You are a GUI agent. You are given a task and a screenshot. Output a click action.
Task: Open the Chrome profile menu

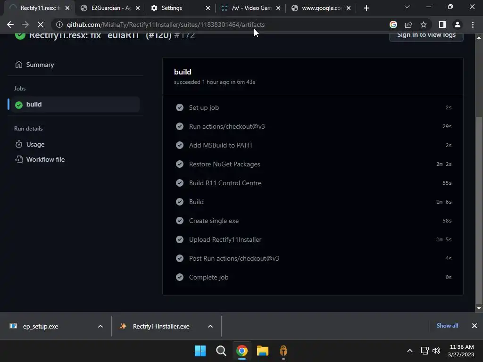tap(458, 25)
